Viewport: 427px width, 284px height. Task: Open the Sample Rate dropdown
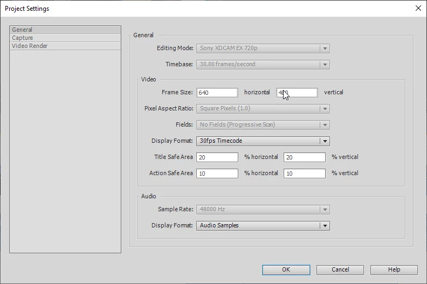point(263,210)
